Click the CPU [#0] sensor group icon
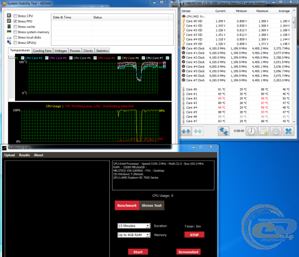 click(184, 16)
